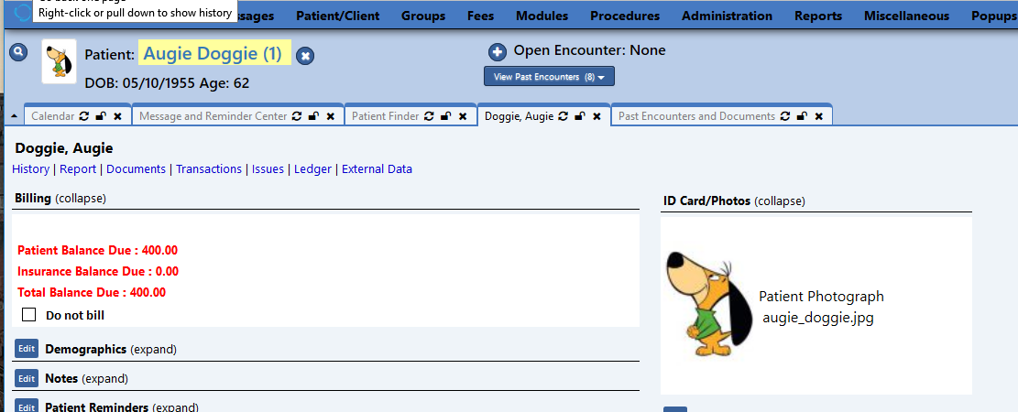Open the Ledger link

click(x=313, y=168)
